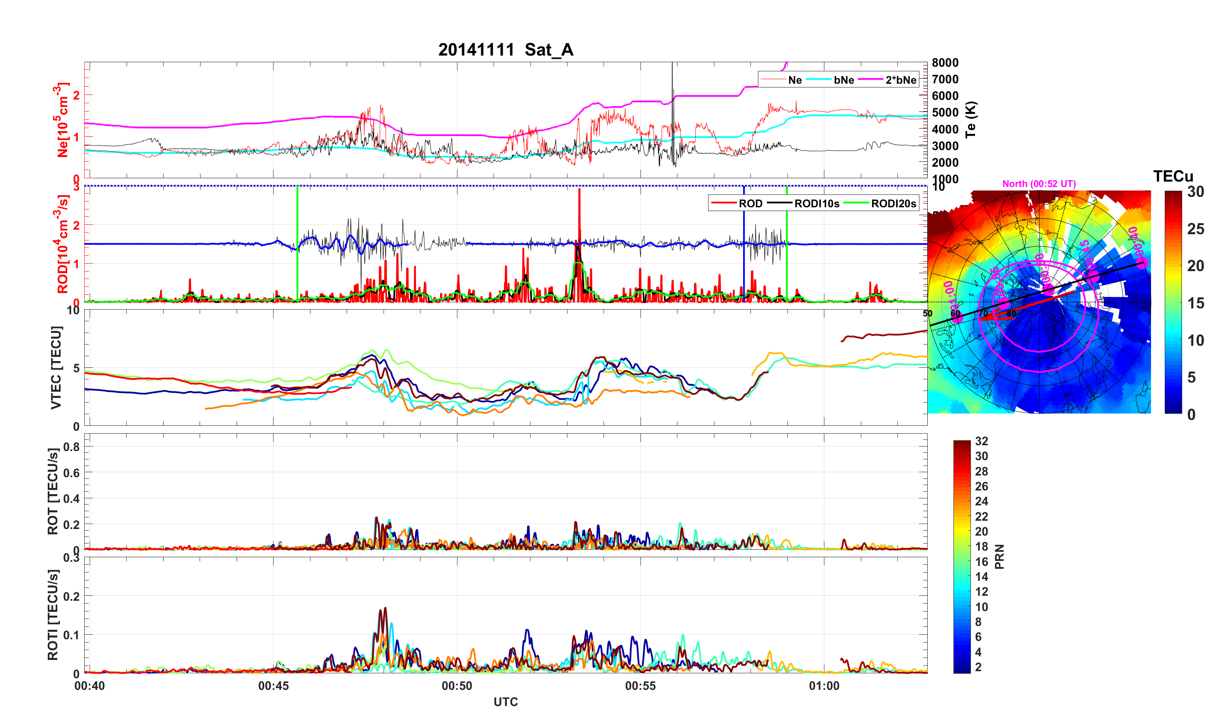
Task: Click the plot title 20141111 Sat_A
Action: 505,49
